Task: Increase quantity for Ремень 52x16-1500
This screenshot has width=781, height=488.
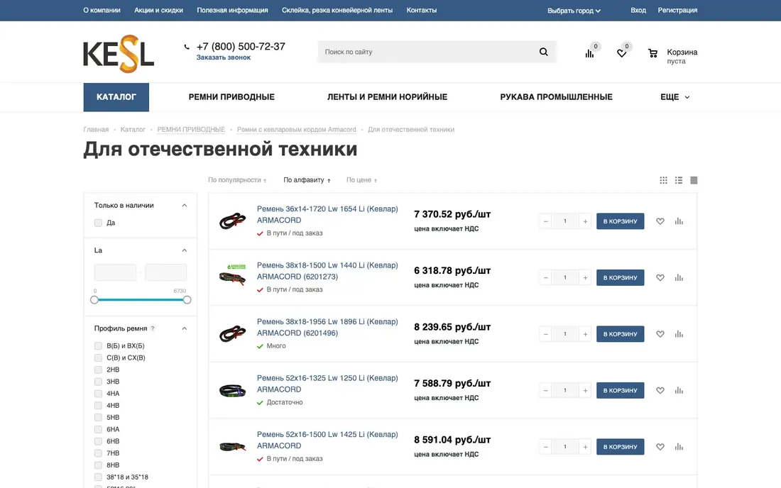Action: tap(585, 447)
